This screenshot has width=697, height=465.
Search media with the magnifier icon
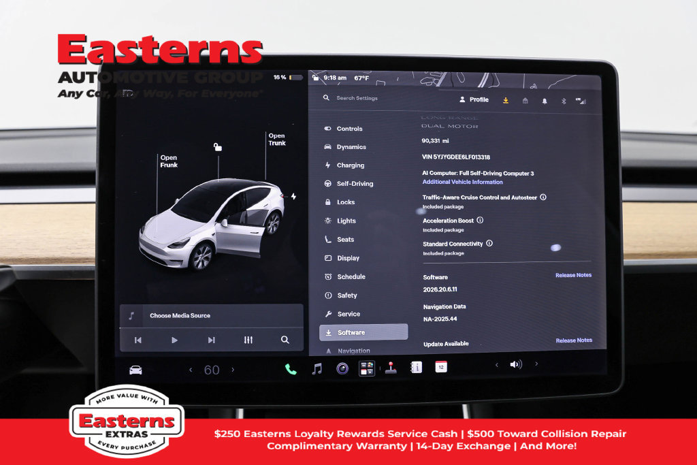[285, 340]
